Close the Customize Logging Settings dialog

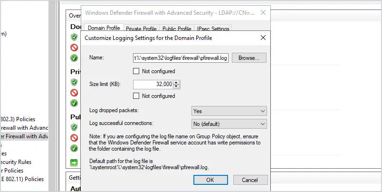tap(263, 38)
